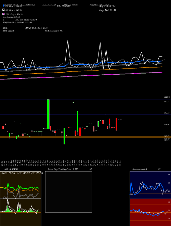The image size is (171, 226).
Task: Click the magenta 200 Day legend swatch
Action: point(3,14)
